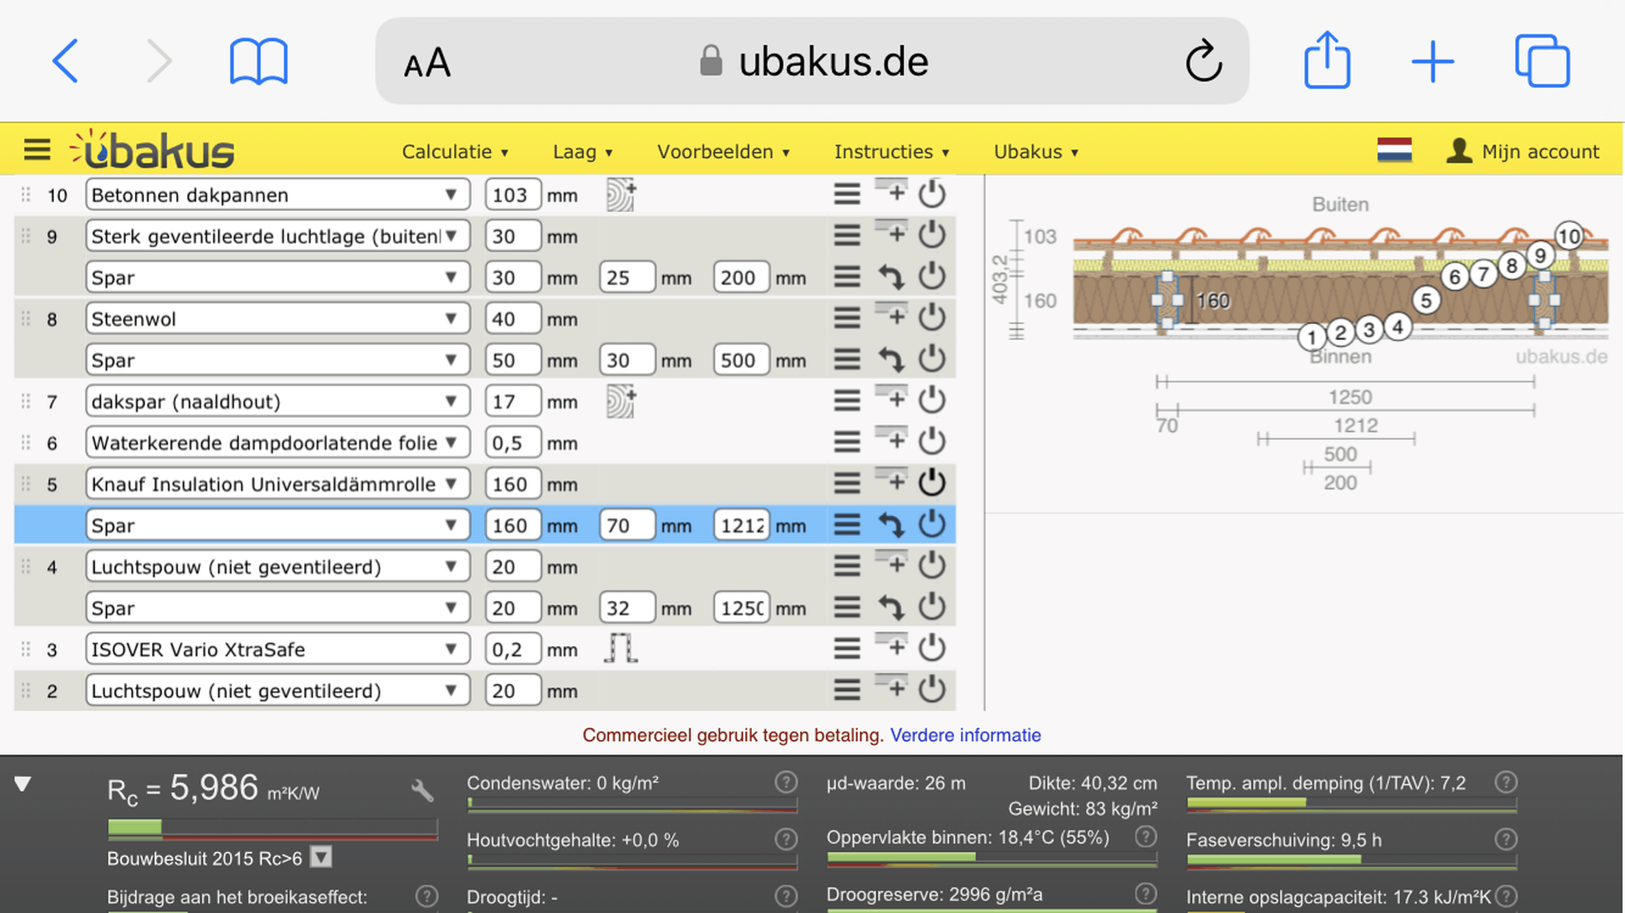Toggle power for ISOVER Vario XtraSafe
The width and height of the screenshot is (1625, 913).
point(932,648)
